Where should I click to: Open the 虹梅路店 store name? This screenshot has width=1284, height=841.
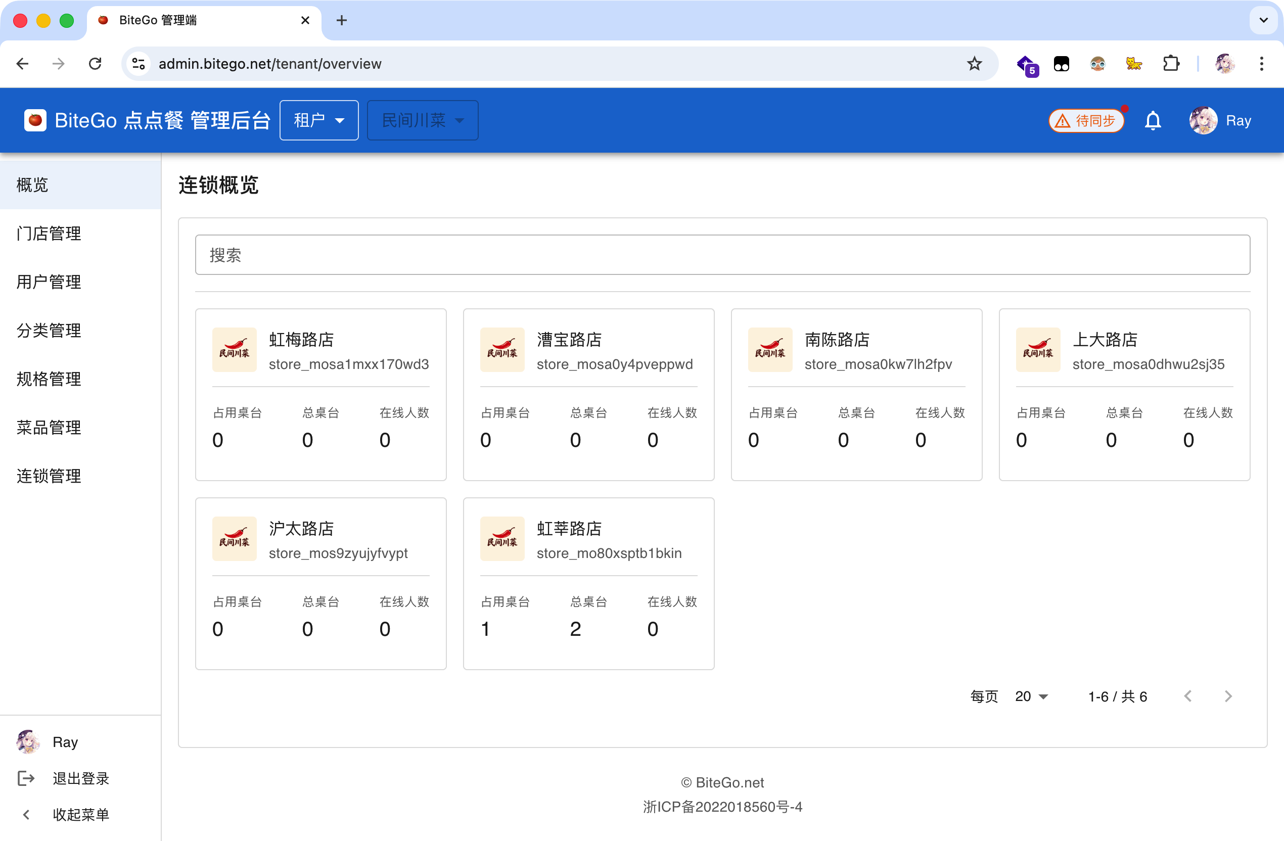click(x=301, y=339)
